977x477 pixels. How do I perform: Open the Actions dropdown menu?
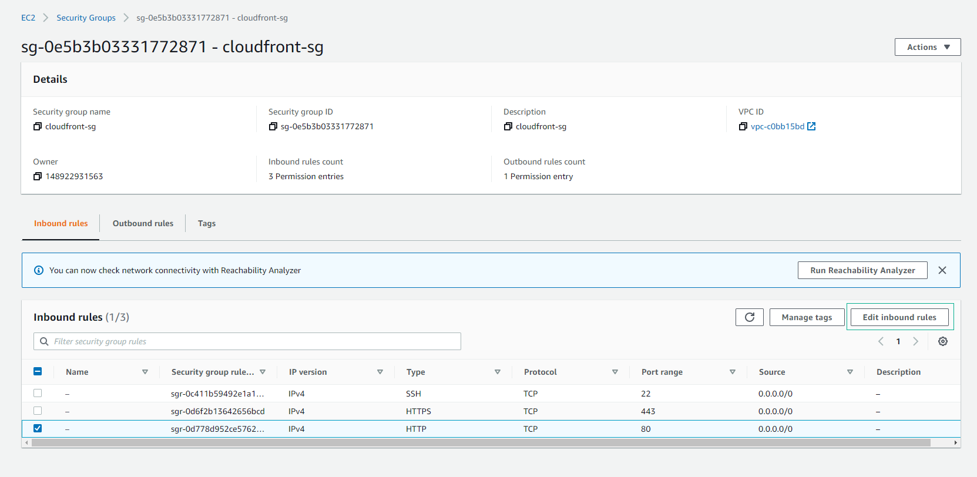[x=927, y=47]
